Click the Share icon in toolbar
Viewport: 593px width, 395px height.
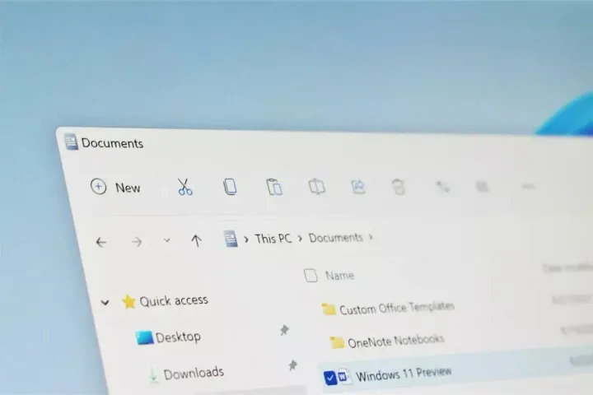point(358,187)
